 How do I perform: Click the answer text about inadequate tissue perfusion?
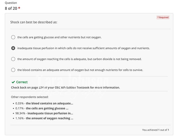pos(83,48)
